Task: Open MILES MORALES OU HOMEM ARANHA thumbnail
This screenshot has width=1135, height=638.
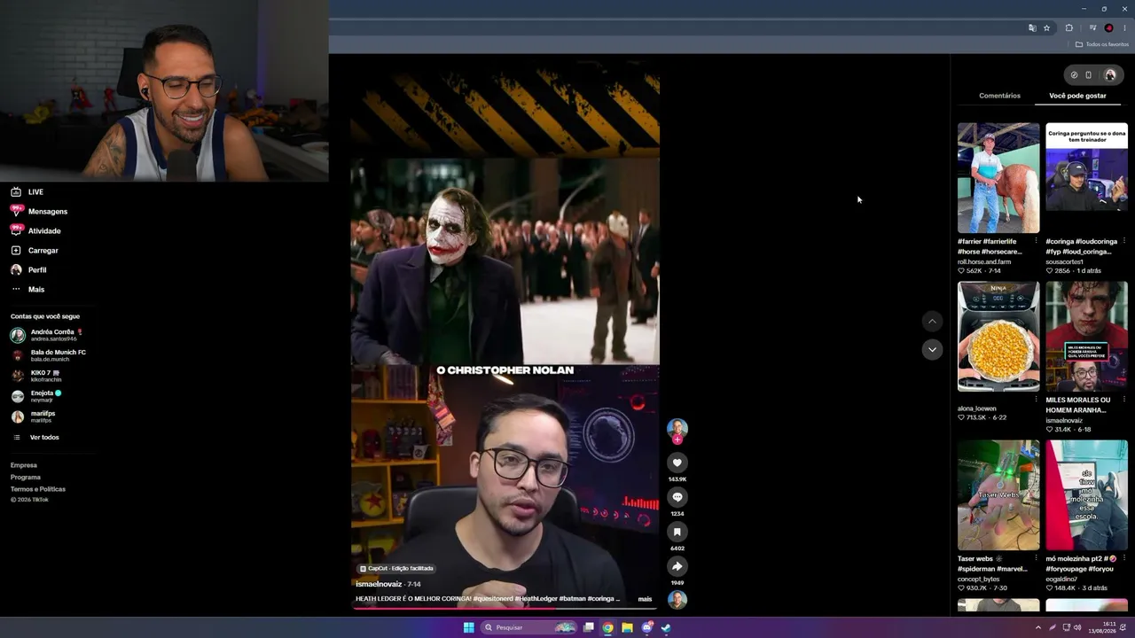Action: tap(1086, 337)
